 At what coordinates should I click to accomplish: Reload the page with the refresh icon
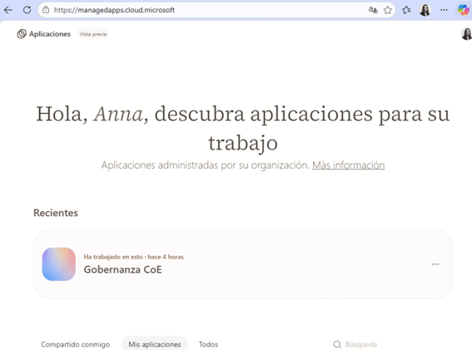(x=27, y=10)
